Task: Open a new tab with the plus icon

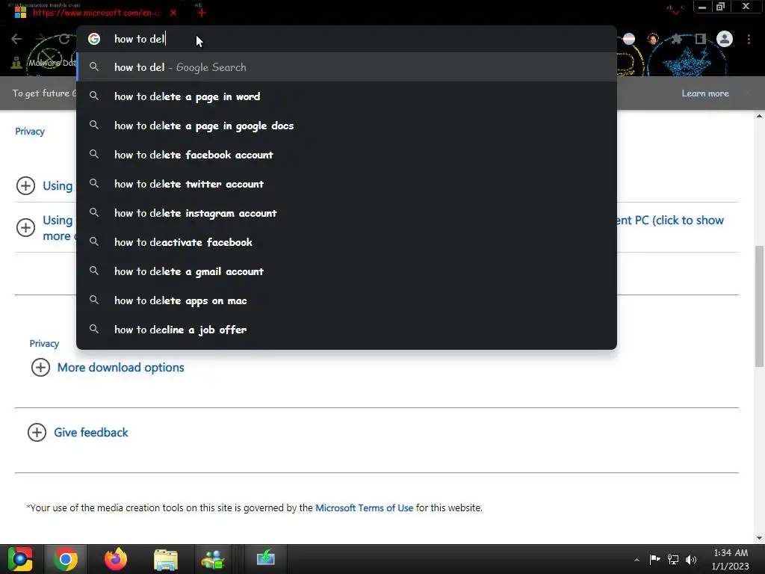Action: 201,13
